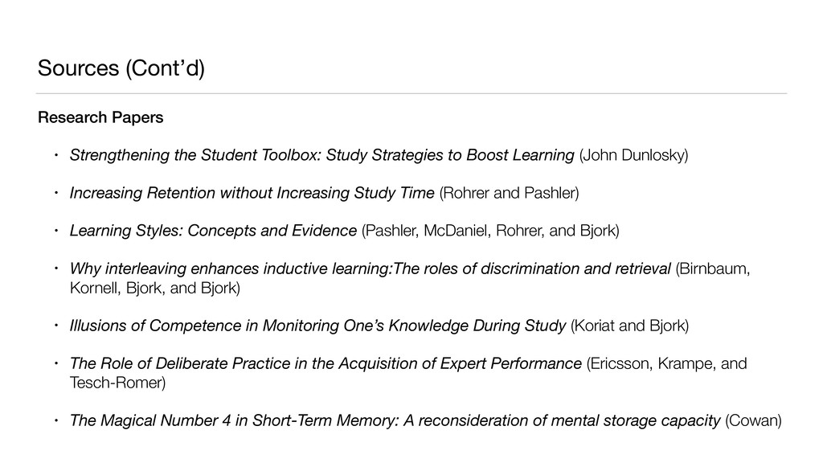Open "The Magical Number 4" paper title

395,421
